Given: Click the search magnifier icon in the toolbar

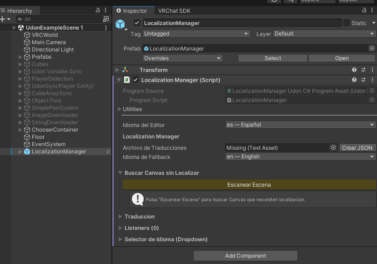Looking at the screenshot, I should (x=290, y=1).
